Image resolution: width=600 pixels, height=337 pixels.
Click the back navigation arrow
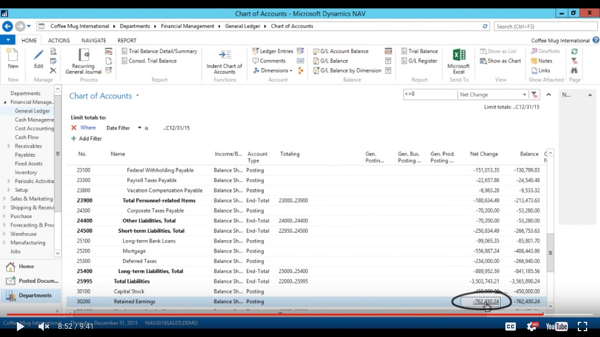[x=8, y=26]
